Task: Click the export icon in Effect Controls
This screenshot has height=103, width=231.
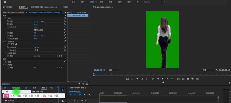Action: click(x=87, y=84)
